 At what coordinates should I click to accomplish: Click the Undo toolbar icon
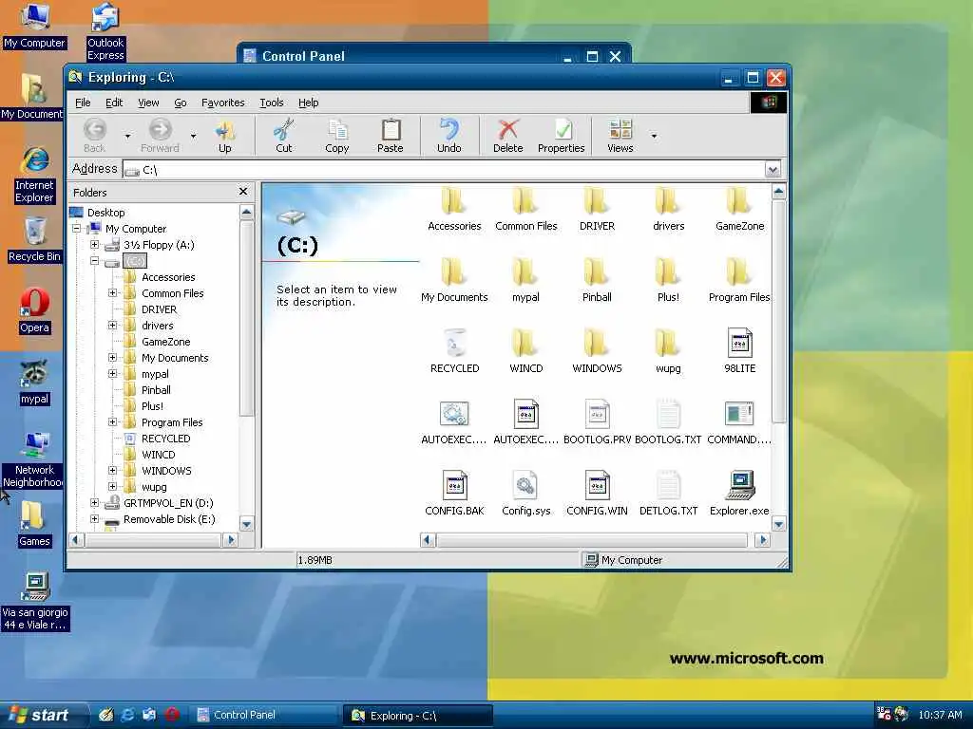tap(448, 129)
